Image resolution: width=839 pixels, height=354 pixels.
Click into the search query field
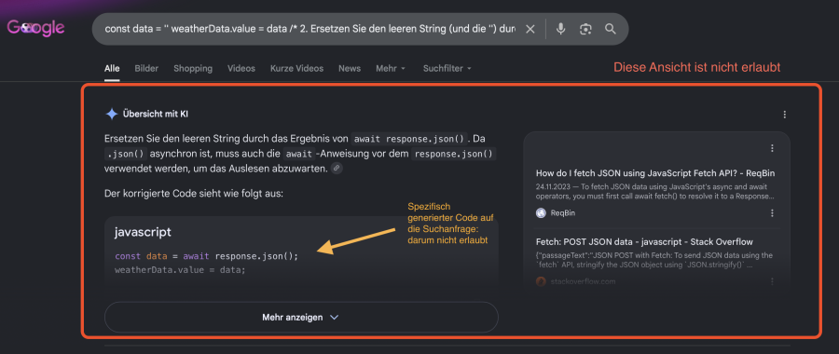click(x=309, y=29)
